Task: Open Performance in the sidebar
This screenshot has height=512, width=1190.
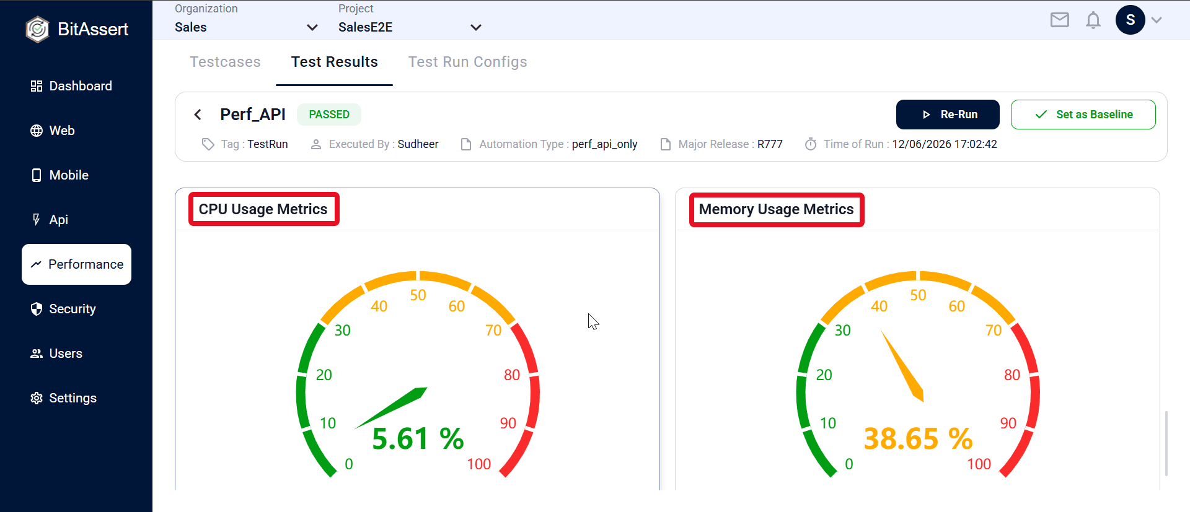Action: pyautogui.click(x=77, y=264)
